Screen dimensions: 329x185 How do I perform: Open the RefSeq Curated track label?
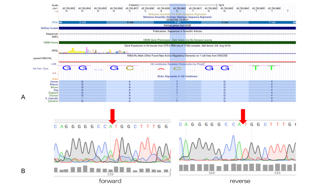tap(50, 28)
